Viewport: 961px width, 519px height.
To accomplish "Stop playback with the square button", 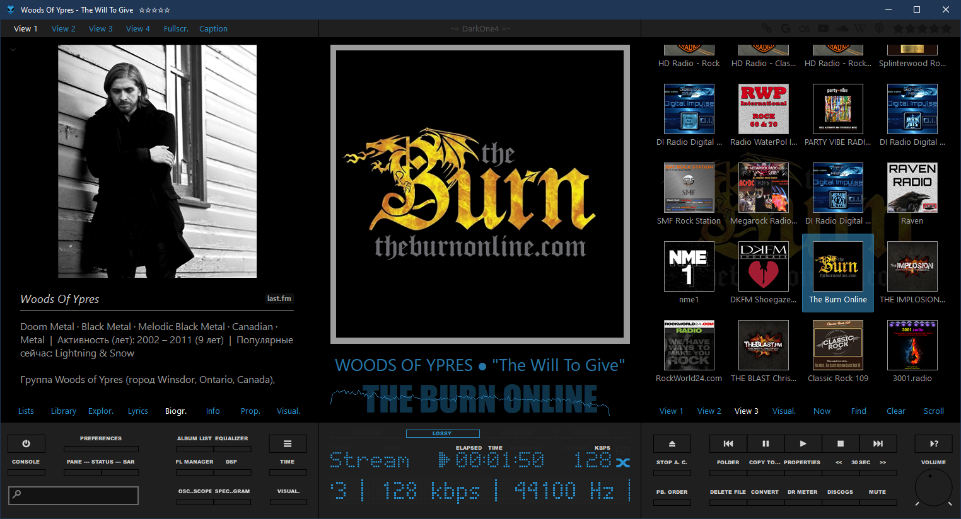I will [841, 443].
